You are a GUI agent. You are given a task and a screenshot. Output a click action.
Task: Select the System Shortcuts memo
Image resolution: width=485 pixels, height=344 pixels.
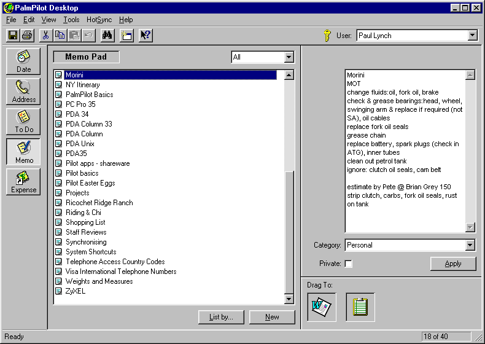click(91, 252)
